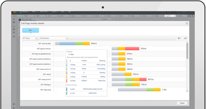Click the fullscreen expand icon in left sidebar
This screenshot has width=206, height=109.
[14, 32]
